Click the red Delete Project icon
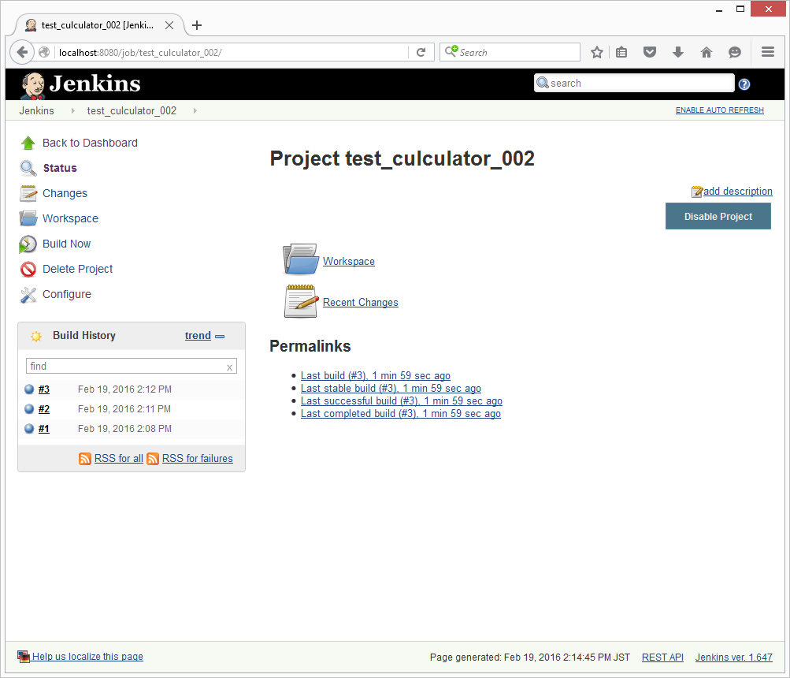Viewport: 790px width, 678px height. (x=28, y=270)
